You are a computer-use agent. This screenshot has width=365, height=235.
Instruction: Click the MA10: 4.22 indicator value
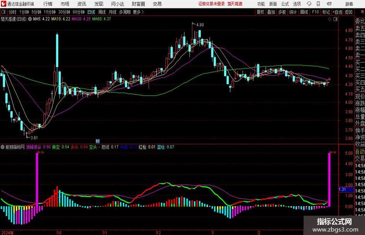pos(61,19)
